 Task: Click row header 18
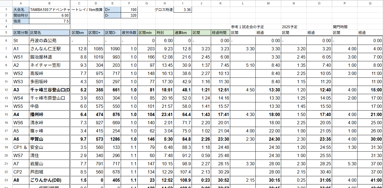tap(6, 139)
